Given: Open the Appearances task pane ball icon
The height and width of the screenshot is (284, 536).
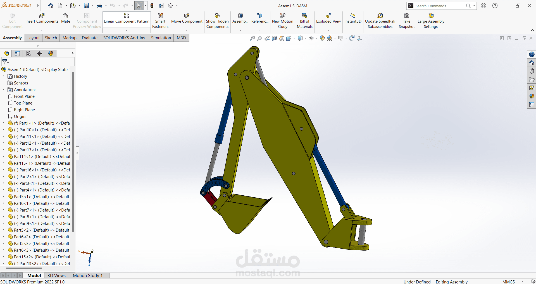Looking at the screenshot, I should 532,96.
